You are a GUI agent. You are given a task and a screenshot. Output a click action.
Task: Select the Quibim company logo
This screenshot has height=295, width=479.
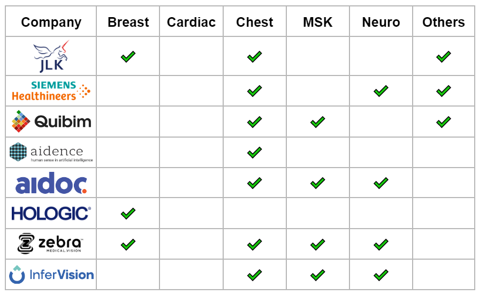click(x=51, y=122)
